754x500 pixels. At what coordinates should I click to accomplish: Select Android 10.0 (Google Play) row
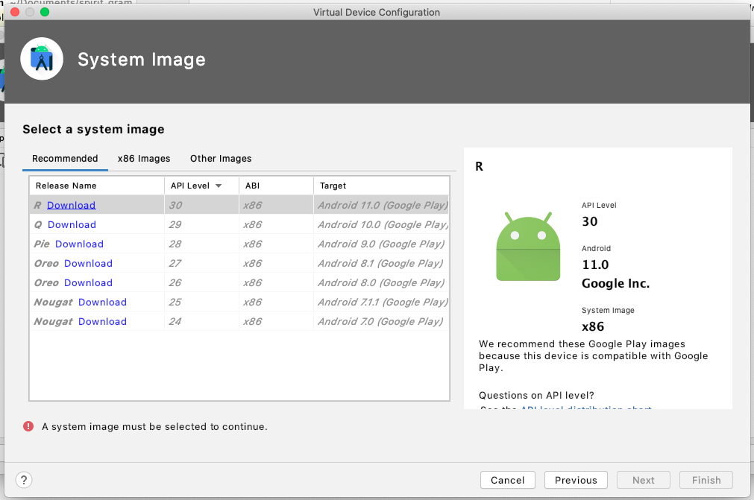click(239, 224)
